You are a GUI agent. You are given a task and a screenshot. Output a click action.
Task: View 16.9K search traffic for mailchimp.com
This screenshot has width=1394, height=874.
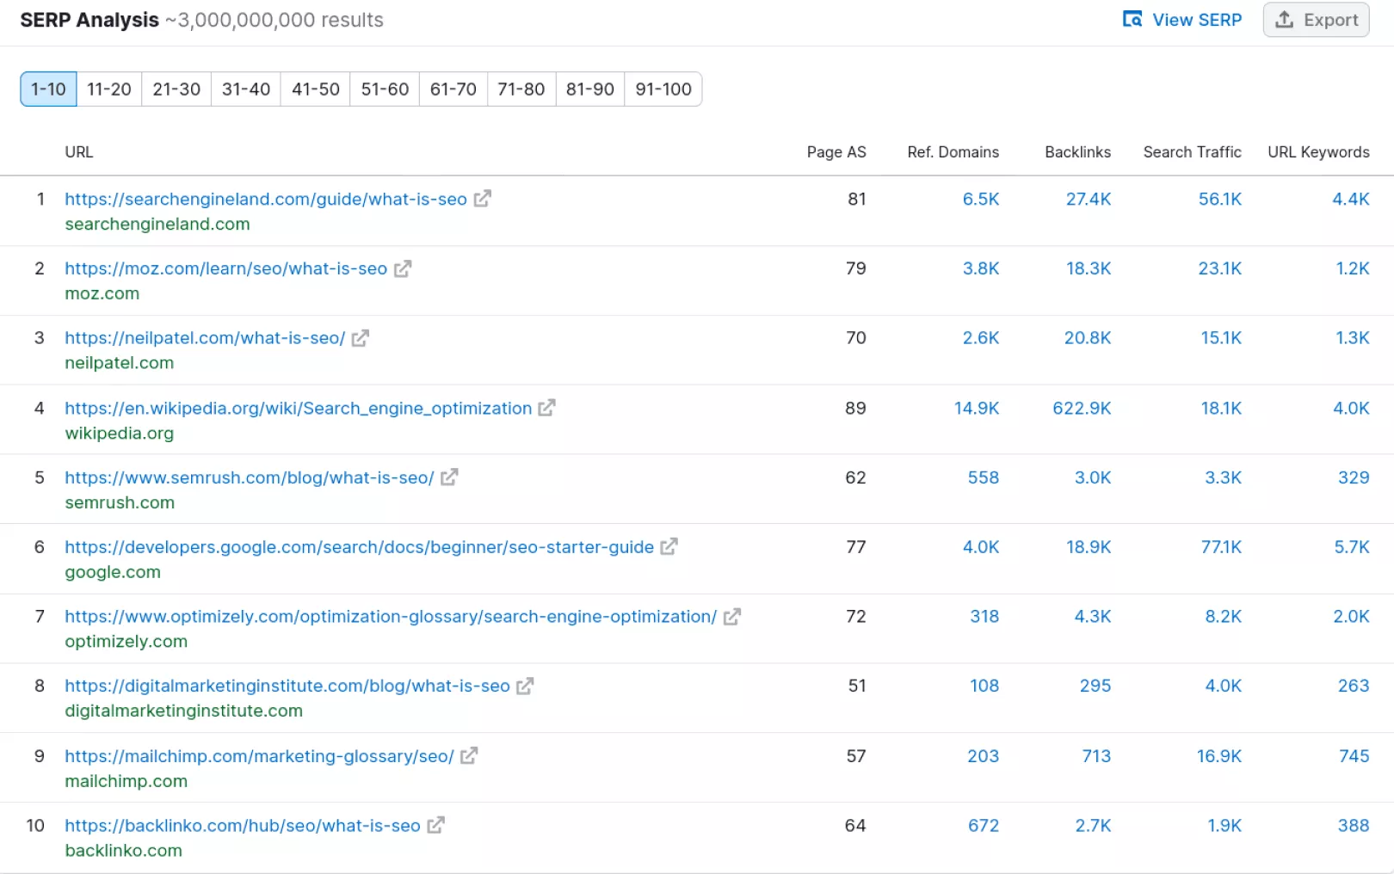coord(1219,756)
